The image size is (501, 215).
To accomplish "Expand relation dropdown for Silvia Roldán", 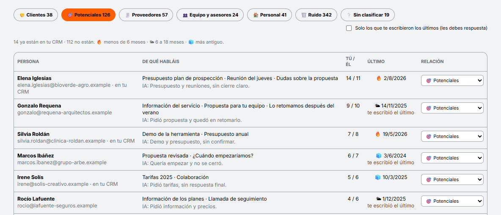I will pos(452,136).
